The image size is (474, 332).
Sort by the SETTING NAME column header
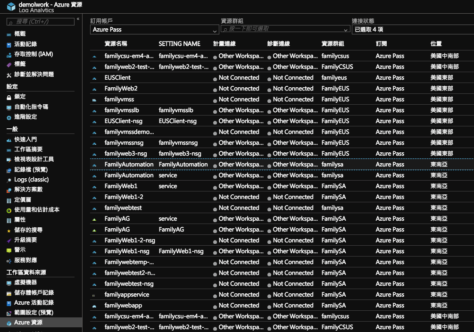[x=179, y=44]
